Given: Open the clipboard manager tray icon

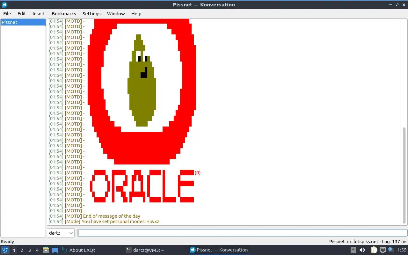Looking at the screenshot, I should coord(374,250).
